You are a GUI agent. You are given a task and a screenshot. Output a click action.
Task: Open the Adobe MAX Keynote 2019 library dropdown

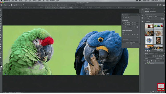[155, 17]
